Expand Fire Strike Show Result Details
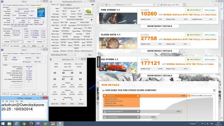The height and width of the screenshot is (126, 224). (160, 26)
